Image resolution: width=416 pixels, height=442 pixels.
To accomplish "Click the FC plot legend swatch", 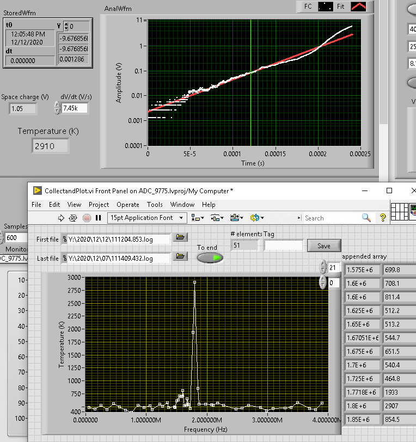I will pos(325,7).
